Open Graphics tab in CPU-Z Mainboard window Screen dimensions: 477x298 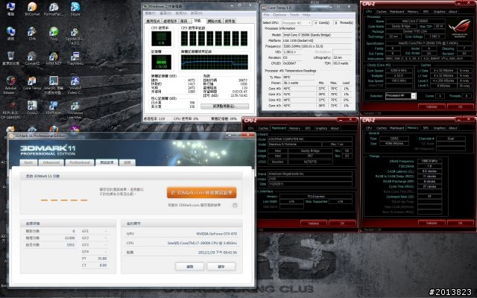coord(321,128)
